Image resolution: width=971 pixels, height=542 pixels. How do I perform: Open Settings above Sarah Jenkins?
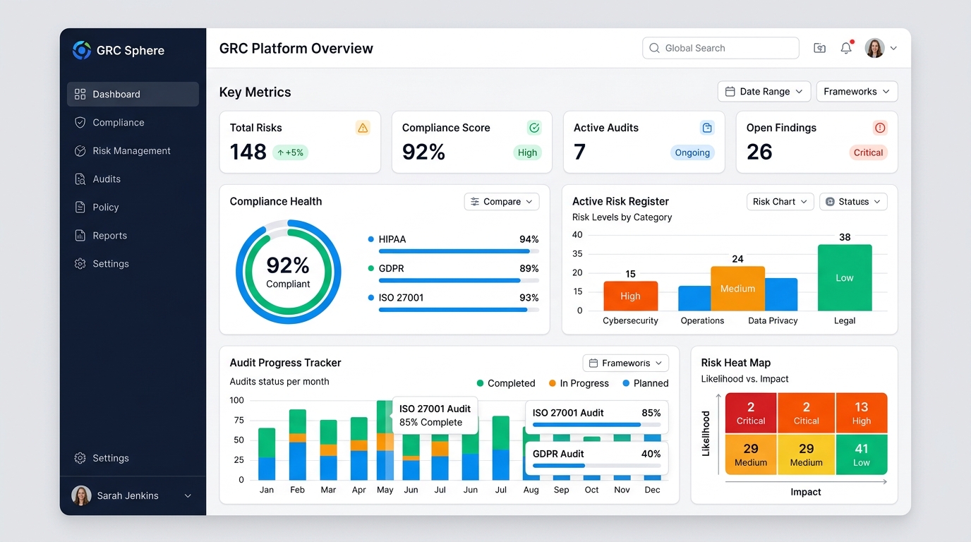pyautogui.click(x=133, y=458)
